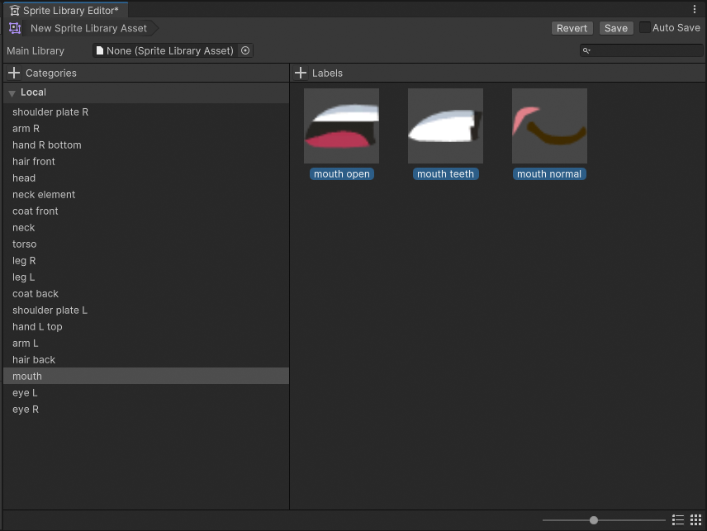Viewport: 707px width, 531px height.
Task: Select the mouth open sprite thumbnail
Action: click(x=341, y=126)
